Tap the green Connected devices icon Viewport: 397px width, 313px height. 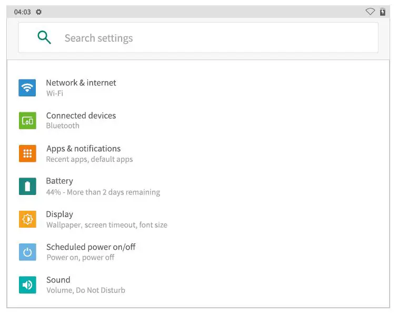pyautogui.click(x=27, y=121)
